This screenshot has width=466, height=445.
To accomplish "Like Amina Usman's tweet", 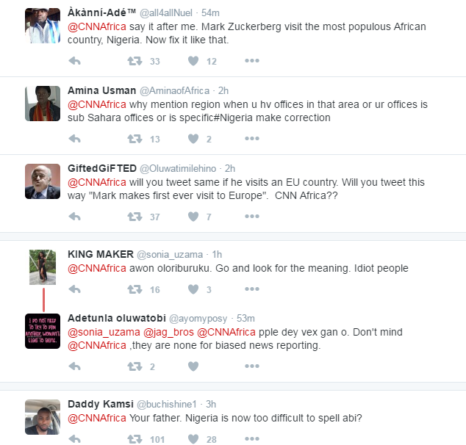I will tap(194, 139).
